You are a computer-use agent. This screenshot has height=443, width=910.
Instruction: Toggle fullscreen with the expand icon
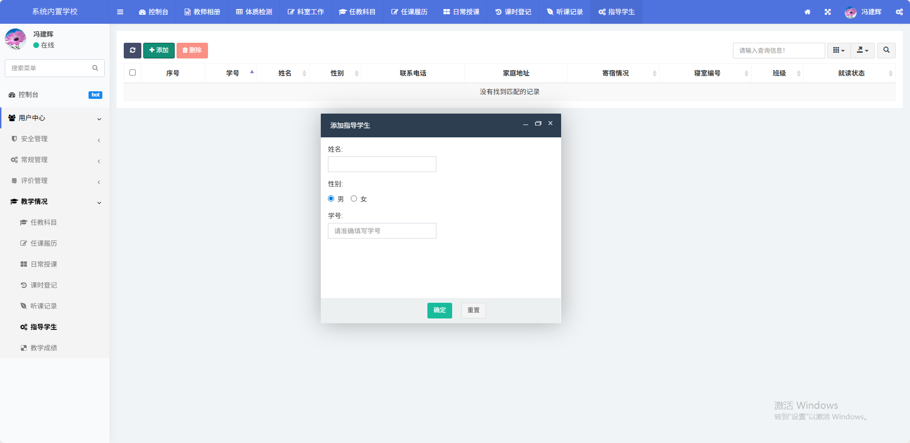[x=828, y=12]
